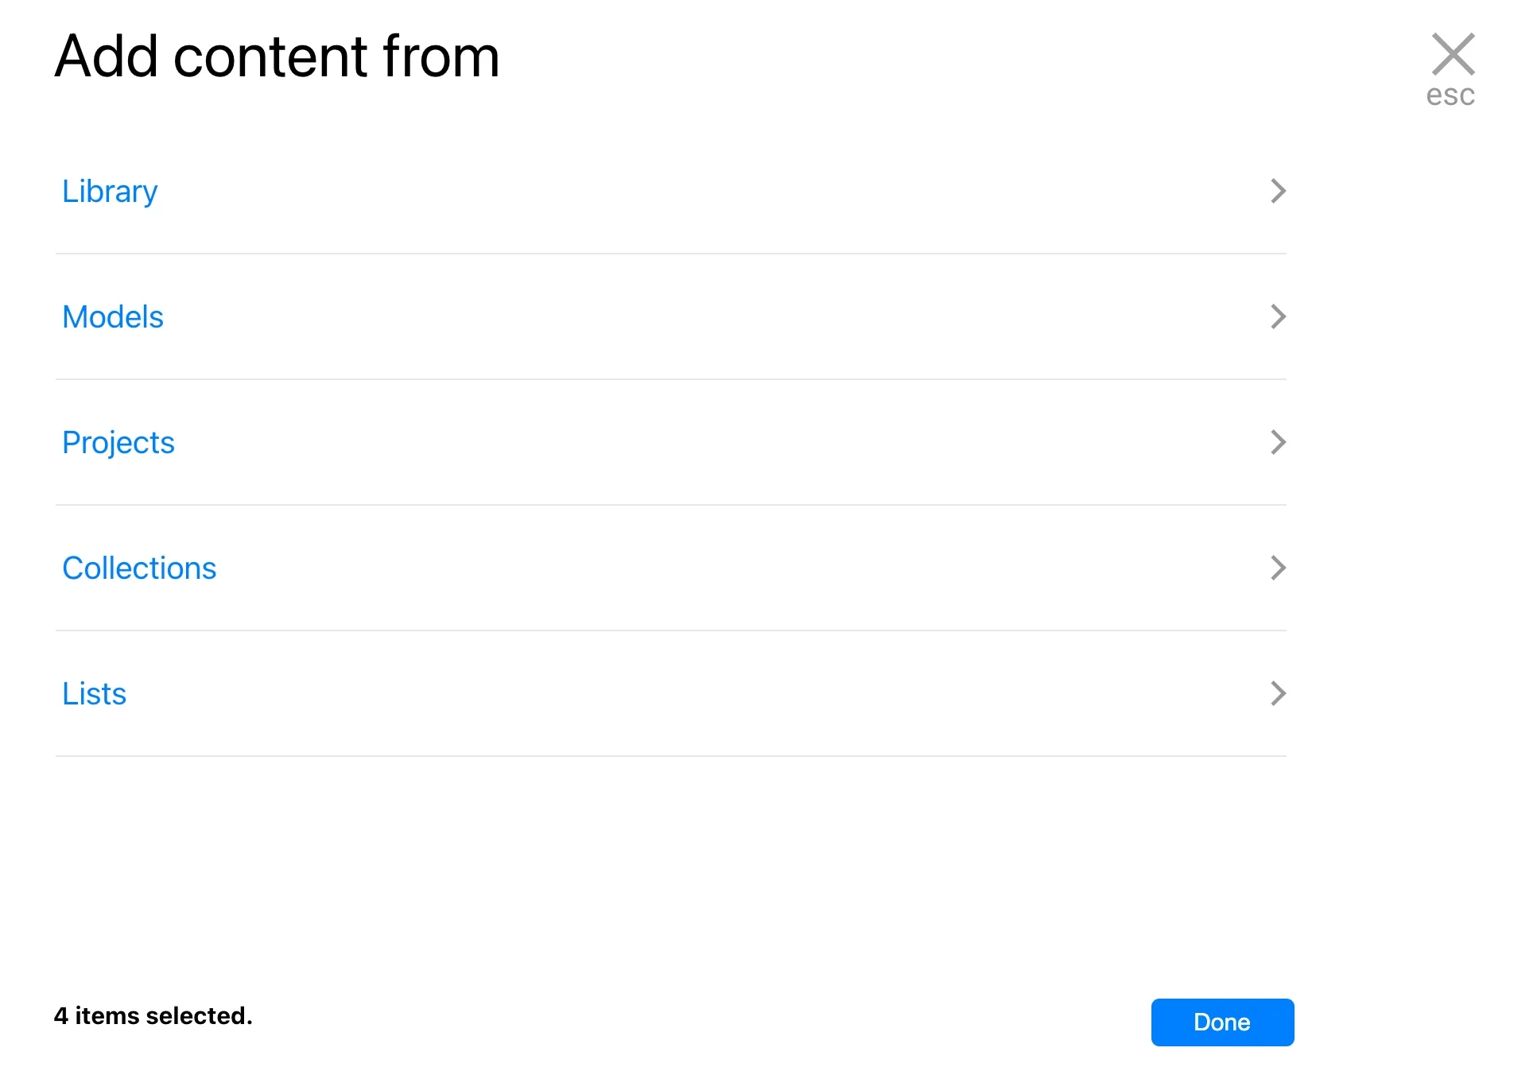Screen dimensions: 1514x1067
Task: Open the Models content source
Action: coord(113,317)
